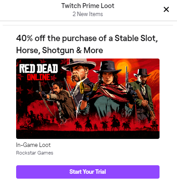Open the Red Dead Online promo artwork

click(88, 99)
